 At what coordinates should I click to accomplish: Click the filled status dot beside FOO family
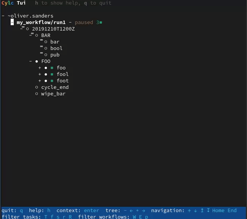click(x=37, y=61)
